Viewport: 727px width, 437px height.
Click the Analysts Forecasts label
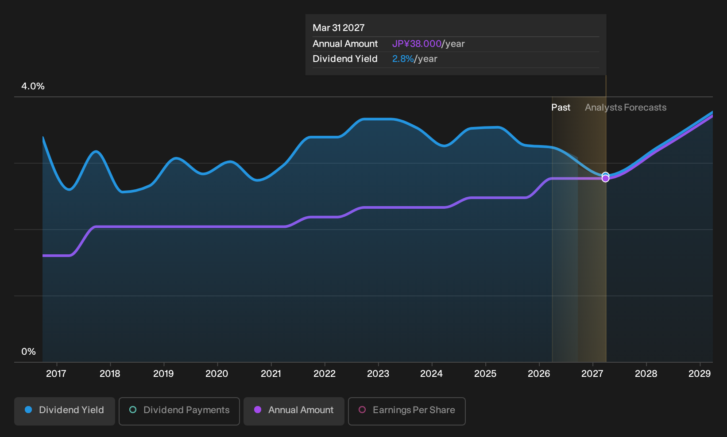(x=626, y=107)
